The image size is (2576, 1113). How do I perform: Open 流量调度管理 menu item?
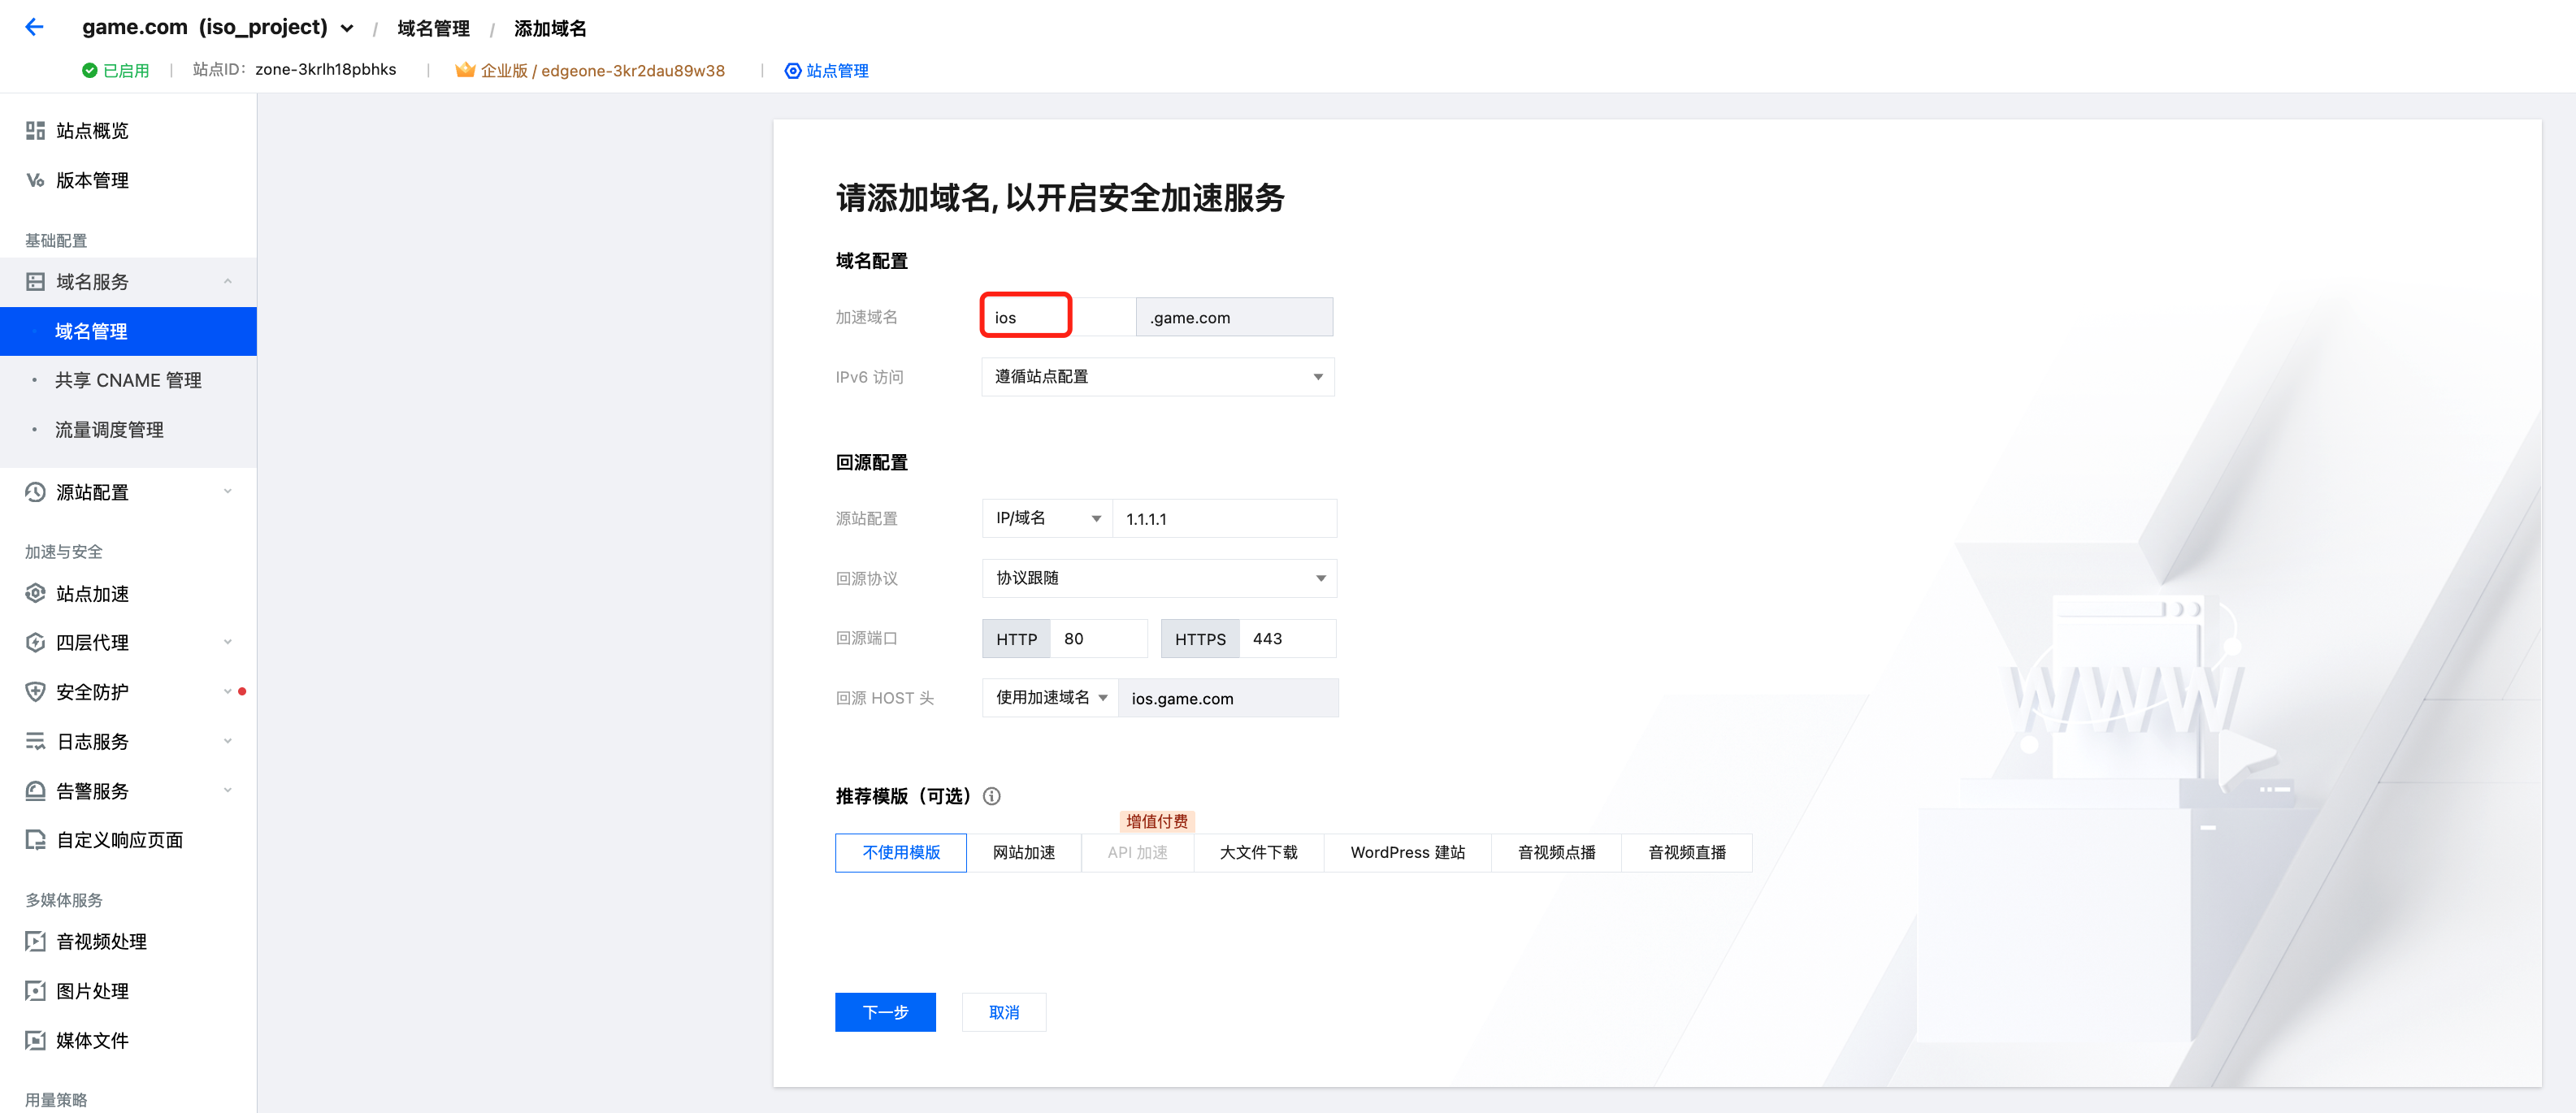click(x=109, y=430)
